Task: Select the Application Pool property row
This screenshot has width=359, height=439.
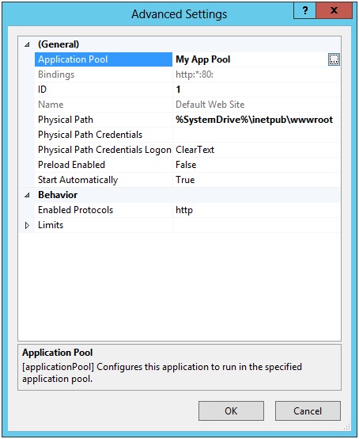Action: click(x=187, y=59)
